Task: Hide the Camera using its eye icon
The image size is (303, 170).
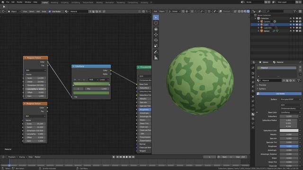Action: click(x=290, y=21)
